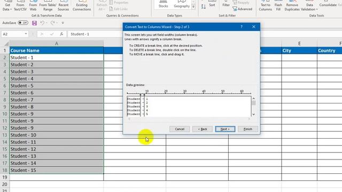Click the wizard Help question mark
342x192 pixels.
pos(242,27)
